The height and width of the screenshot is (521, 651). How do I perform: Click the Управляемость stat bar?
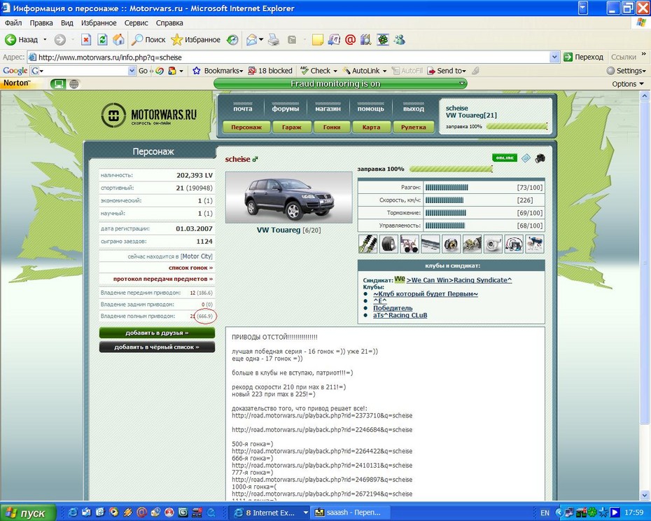pyautogui.click(x=445, y=225)
